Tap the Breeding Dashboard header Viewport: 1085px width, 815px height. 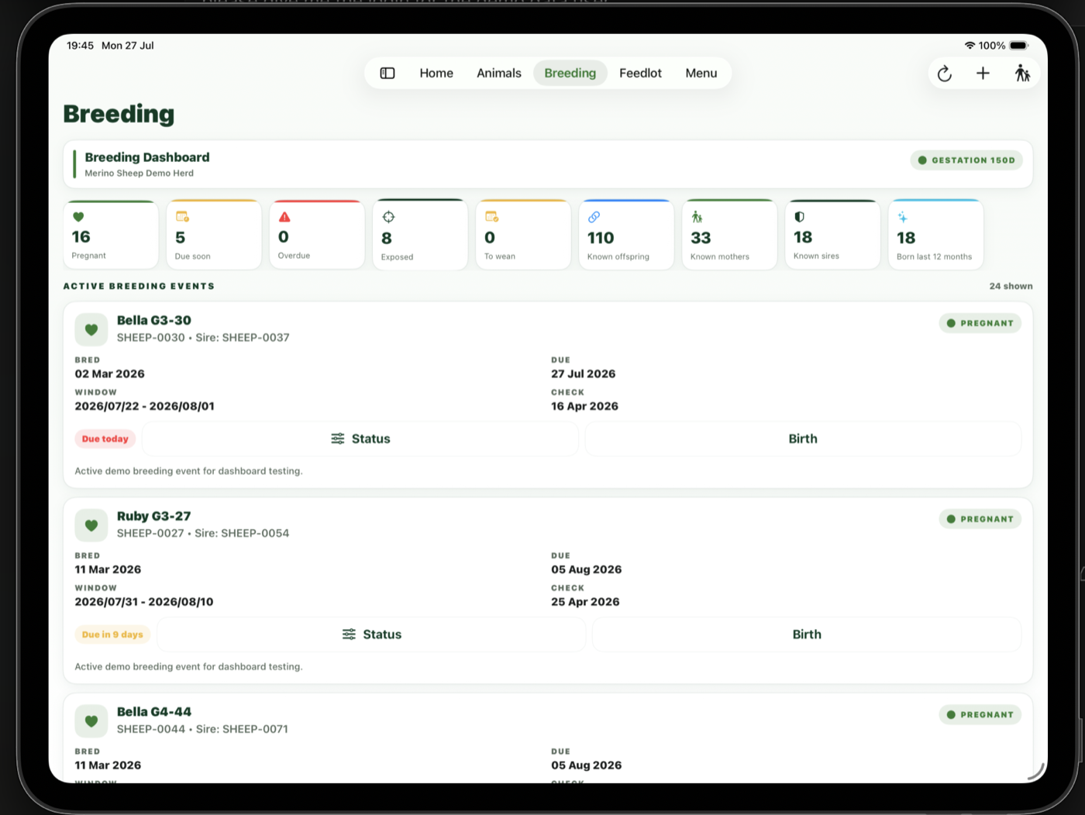tap(147, 157)
